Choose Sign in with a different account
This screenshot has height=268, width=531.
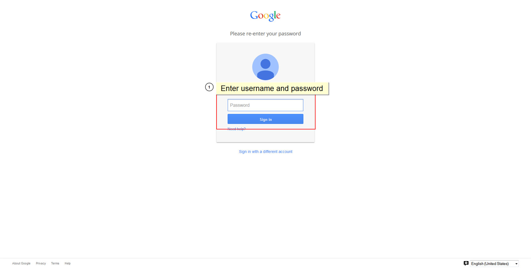coord(265,152)
